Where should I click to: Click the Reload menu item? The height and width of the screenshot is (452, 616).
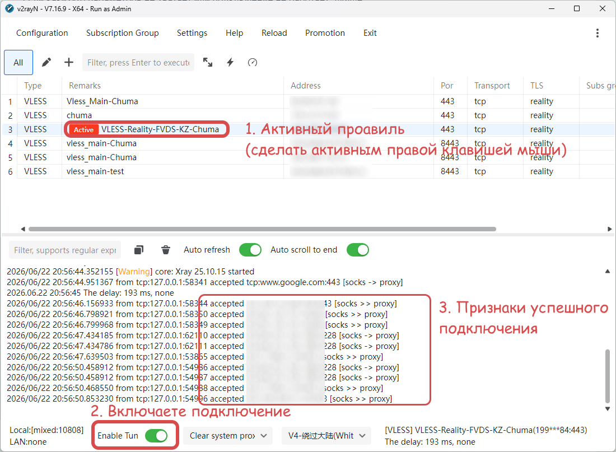pos(274,33)
